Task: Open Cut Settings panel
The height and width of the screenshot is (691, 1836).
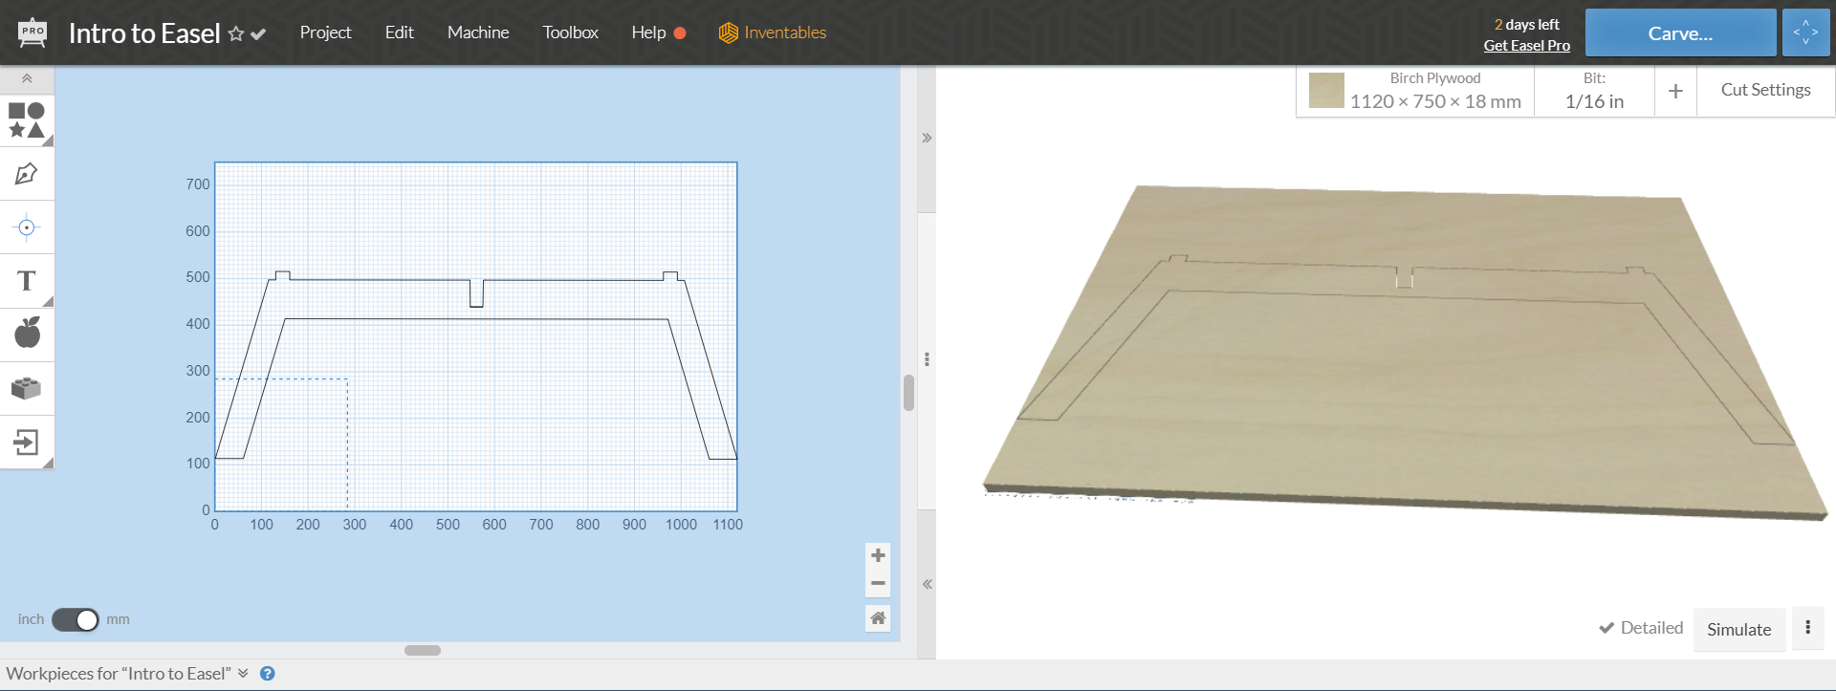Action: pos(1765,90)
